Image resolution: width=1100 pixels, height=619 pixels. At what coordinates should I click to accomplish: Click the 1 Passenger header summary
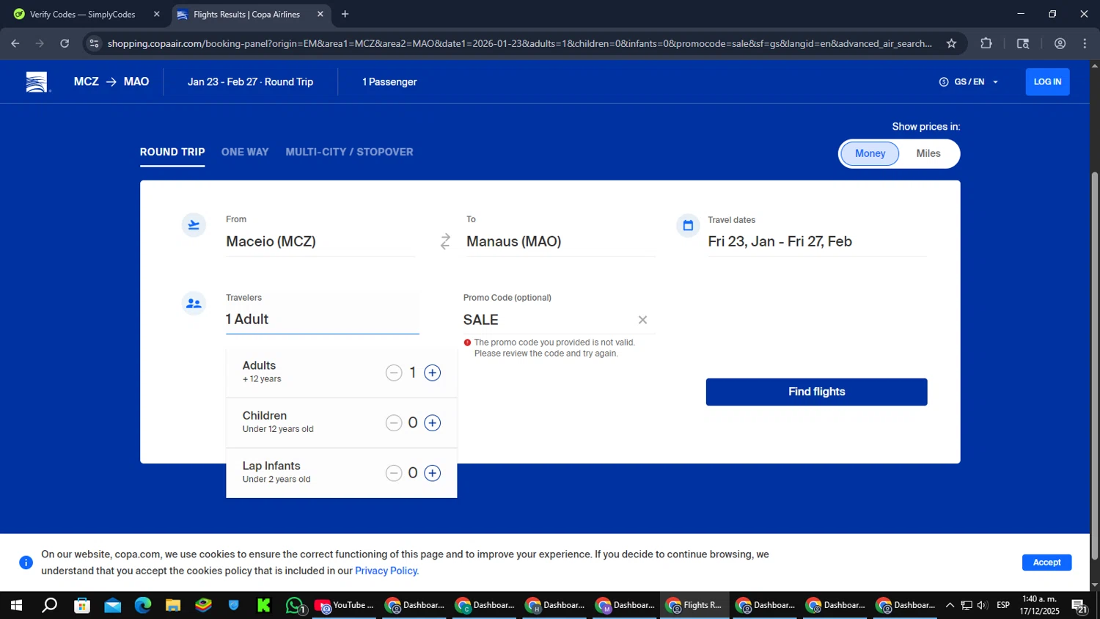coord(389,82)
